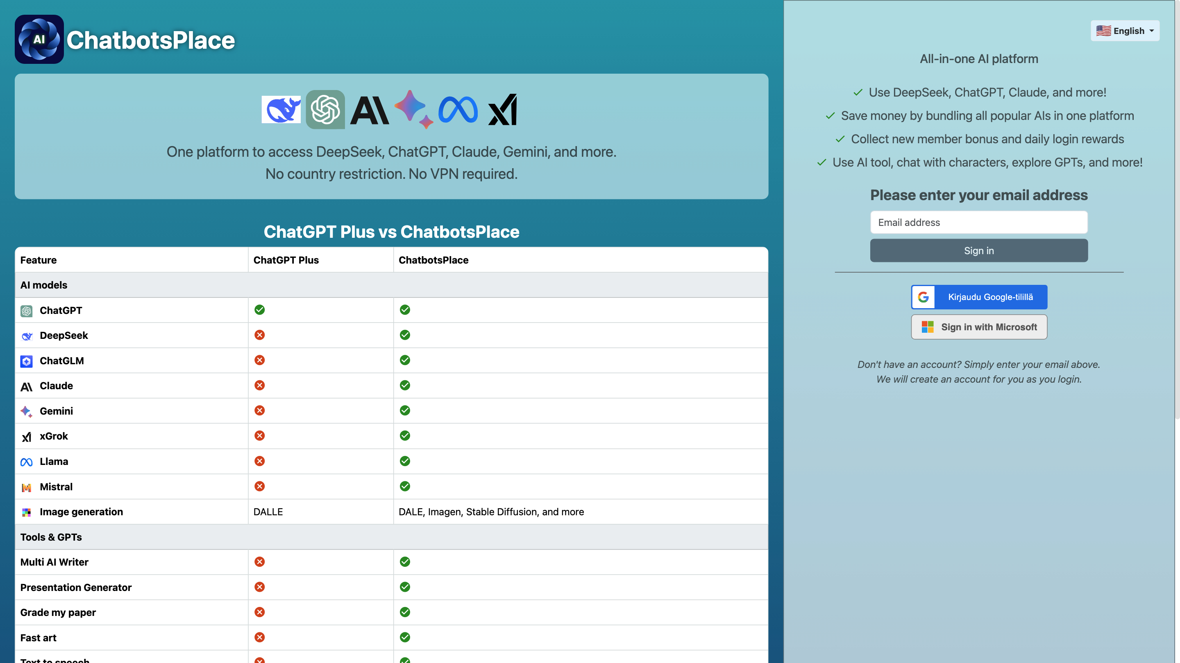Click red cross for DeepSeek under ChatGPT Plus

pos(259,335)
